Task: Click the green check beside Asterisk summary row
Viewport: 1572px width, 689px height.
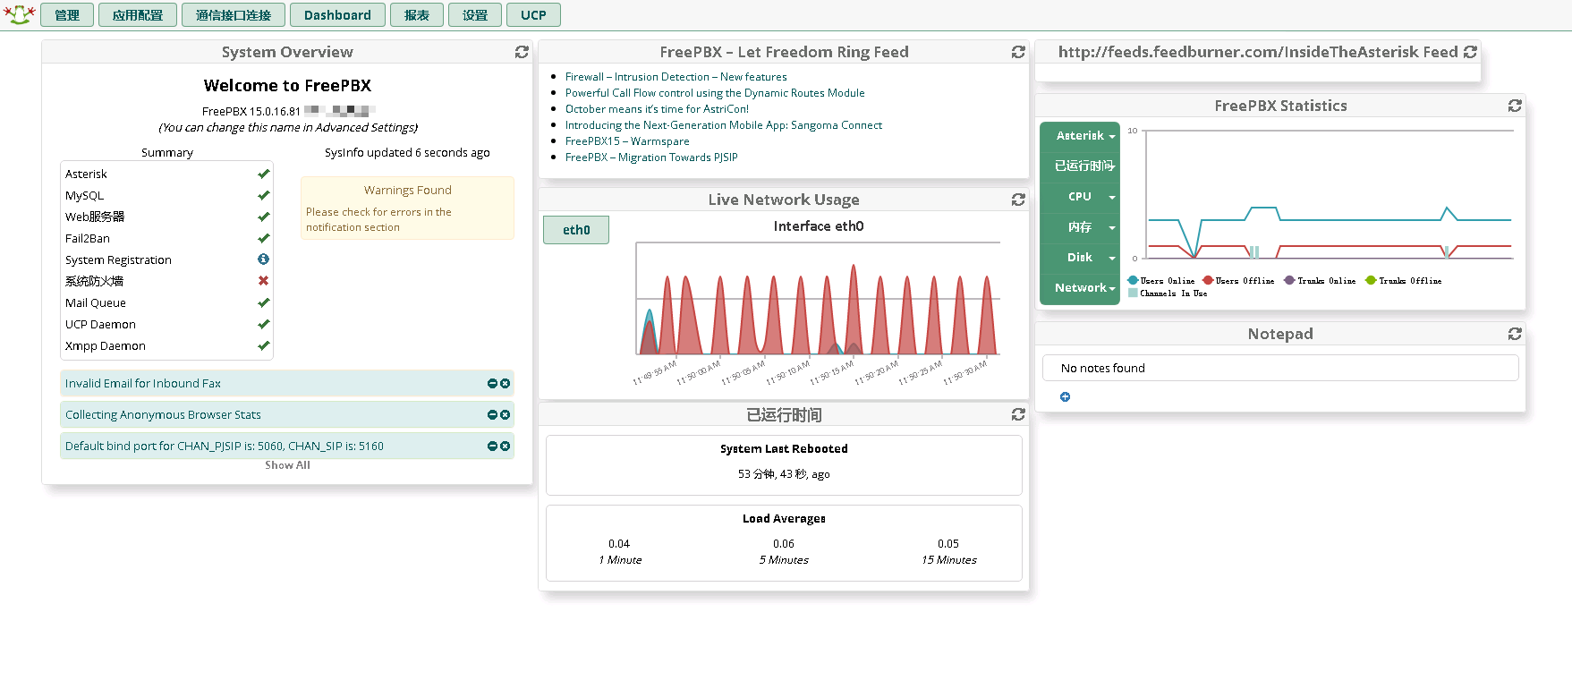Action: pos(263,174)
